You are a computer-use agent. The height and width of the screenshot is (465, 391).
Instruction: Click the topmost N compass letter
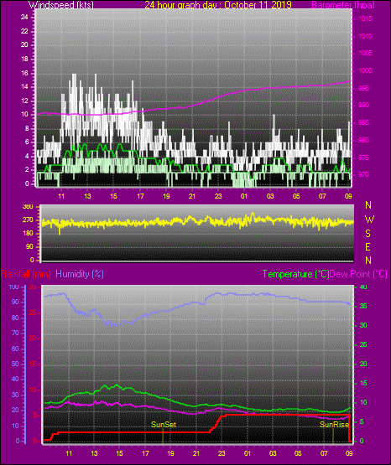click(x=368, y=205)
